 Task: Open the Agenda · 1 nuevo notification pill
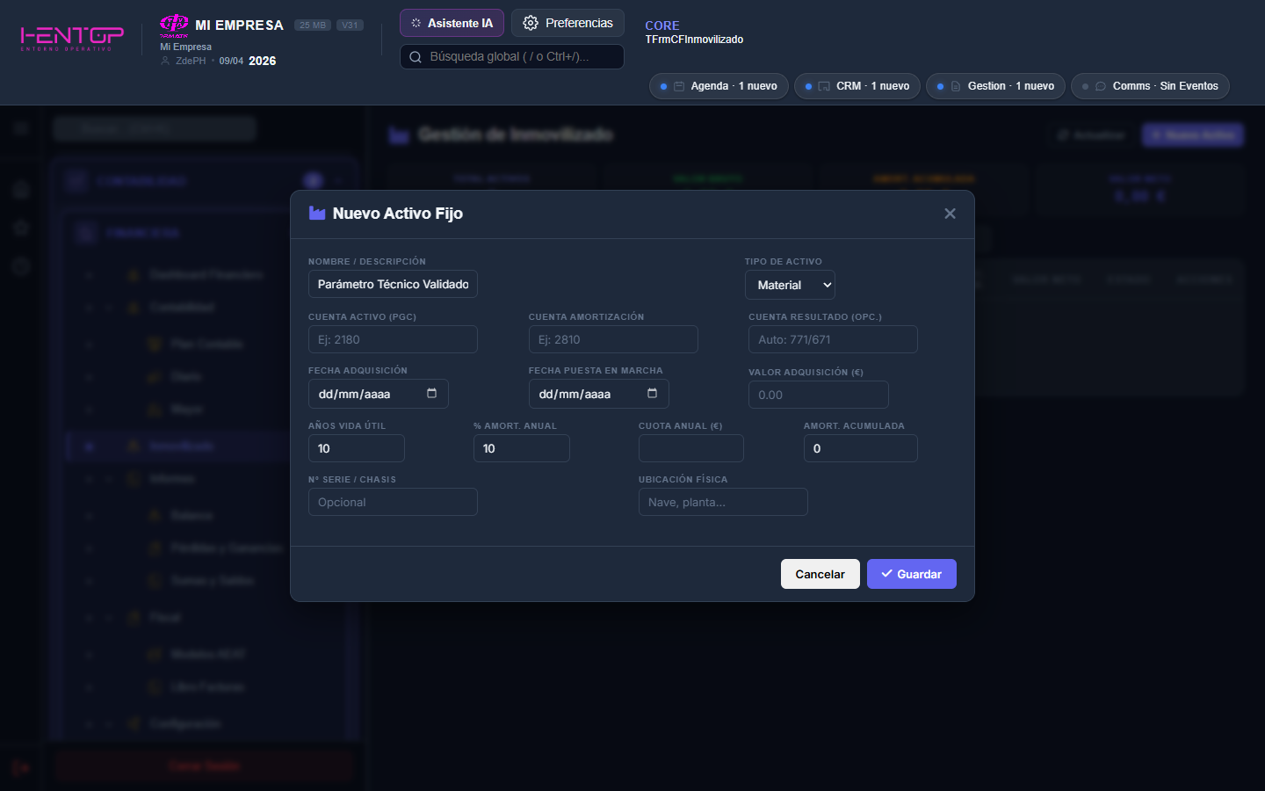[x=719, y=86]
